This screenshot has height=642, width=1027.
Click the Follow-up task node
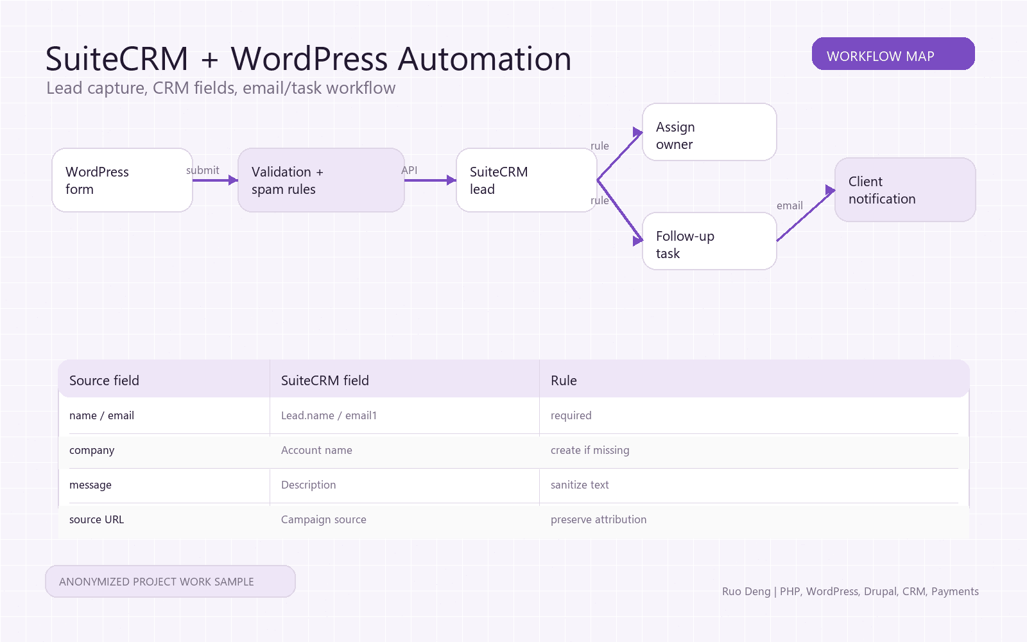[709, 241]
